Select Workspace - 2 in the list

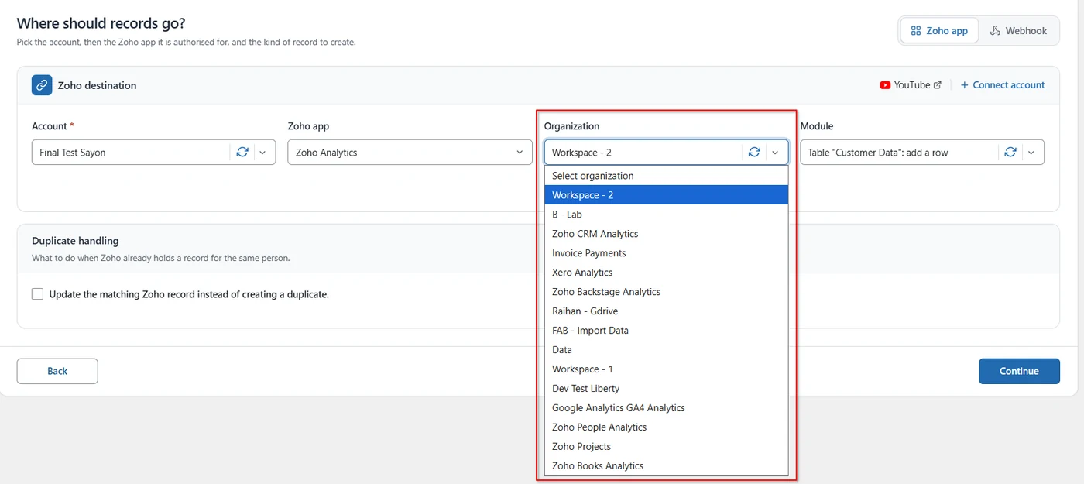tap(666, 195)
